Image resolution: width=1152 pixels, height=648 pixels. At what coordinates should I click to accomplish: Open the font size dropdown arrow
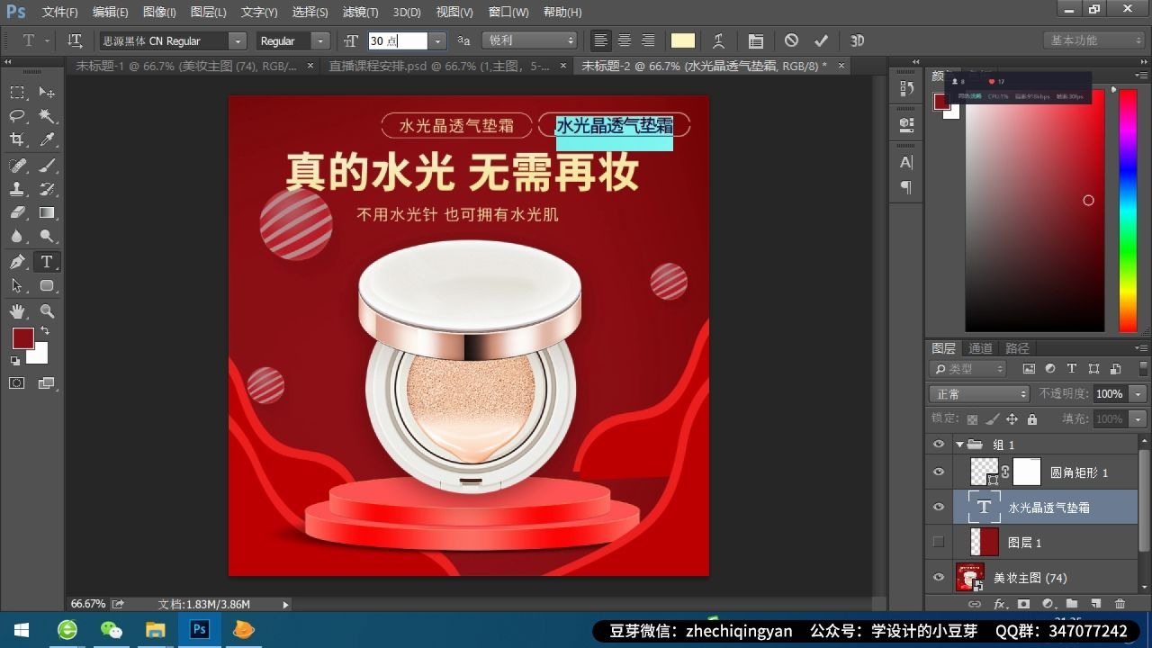pos(437,40)
